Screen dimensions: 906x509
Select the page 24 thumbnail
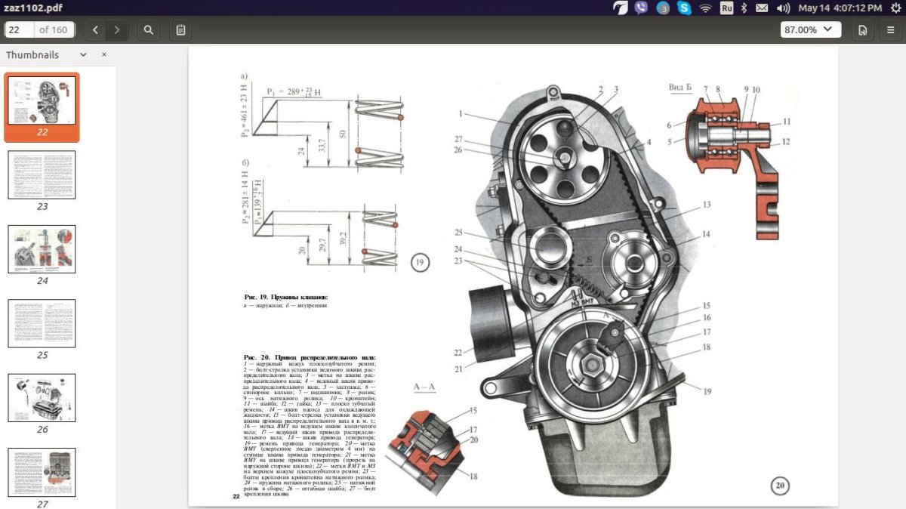pos(42,249)
